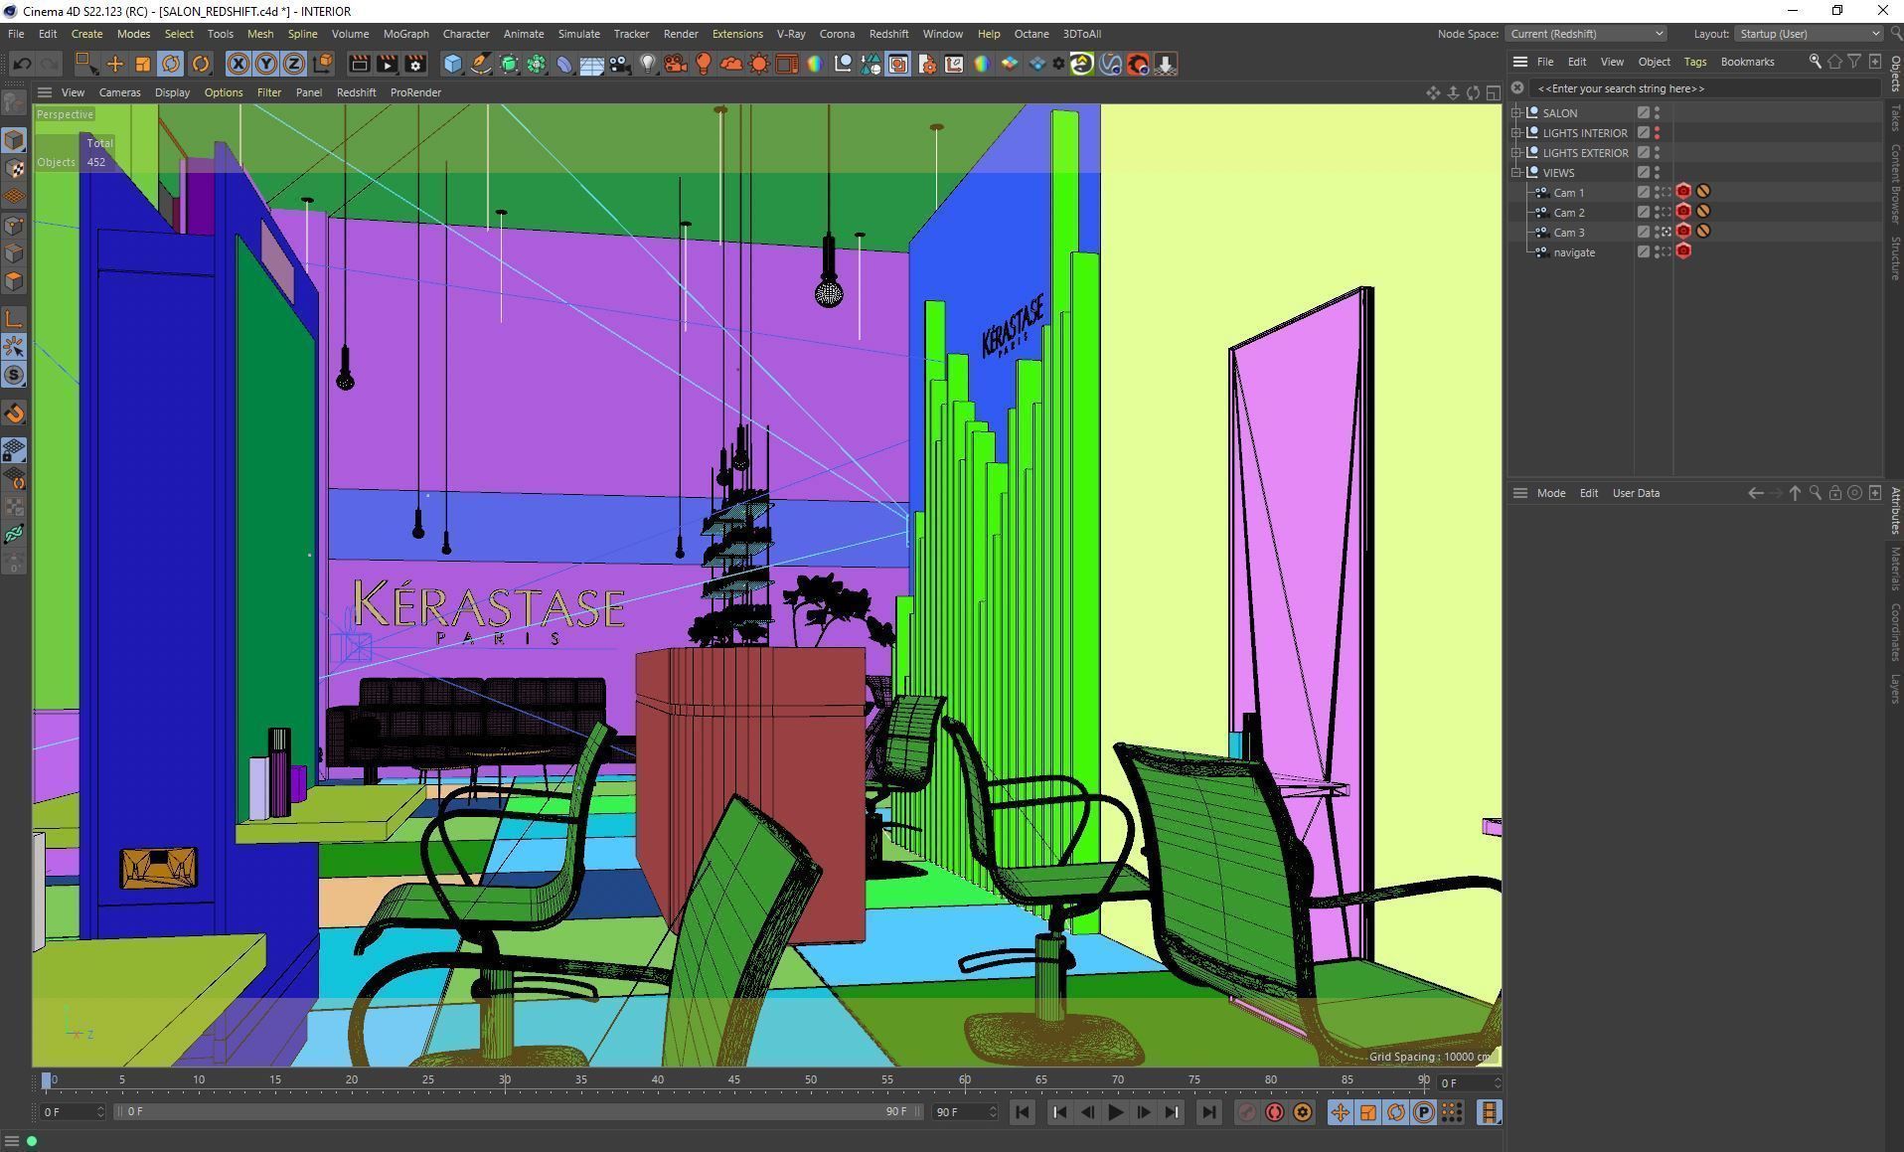Click the protection tag on Cam 1
This screenshot has height=1152, width=1904.
tap(1703, 192)
